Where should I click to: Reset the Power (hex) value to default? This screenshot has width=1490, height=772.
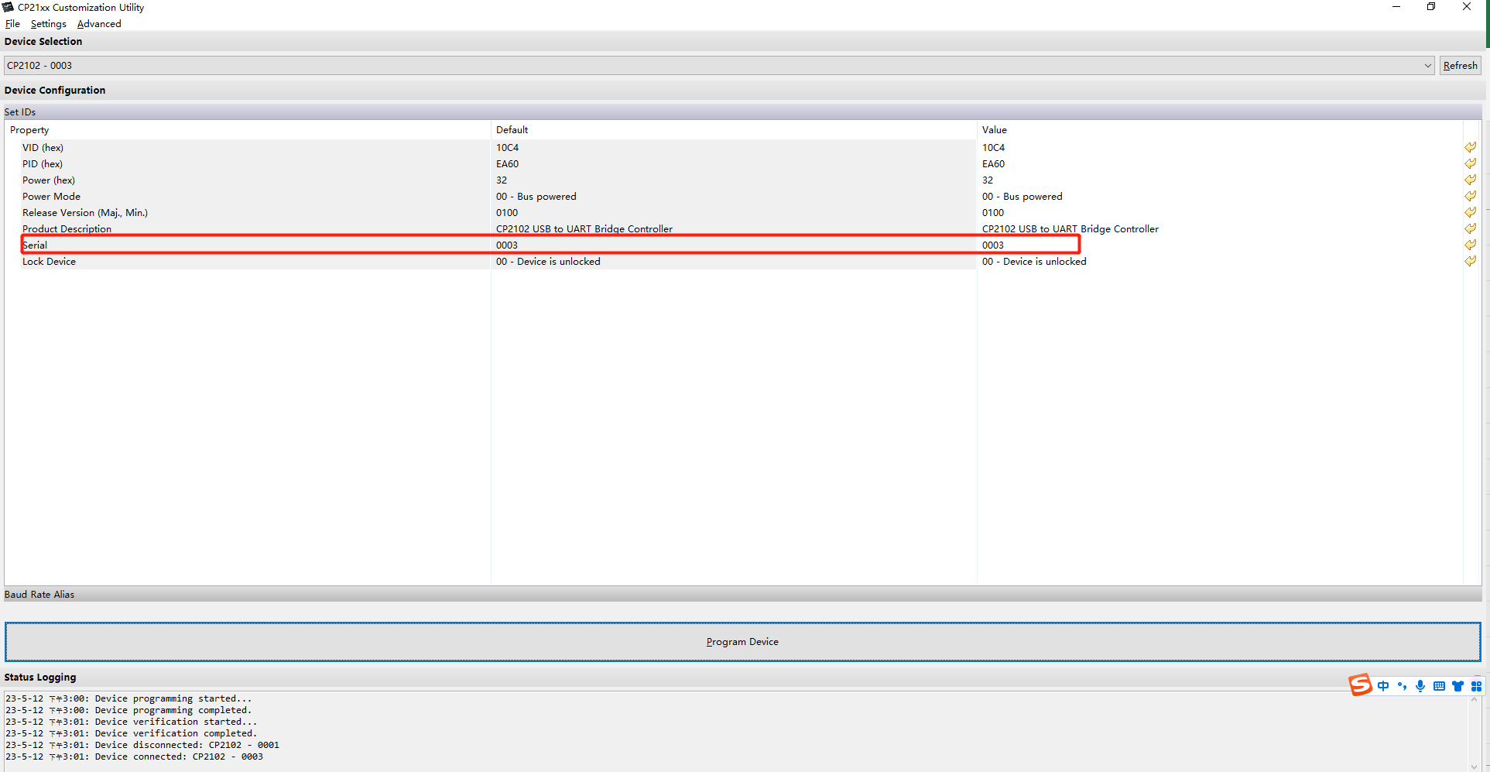pyautogui.click(x=1470, y=180)
